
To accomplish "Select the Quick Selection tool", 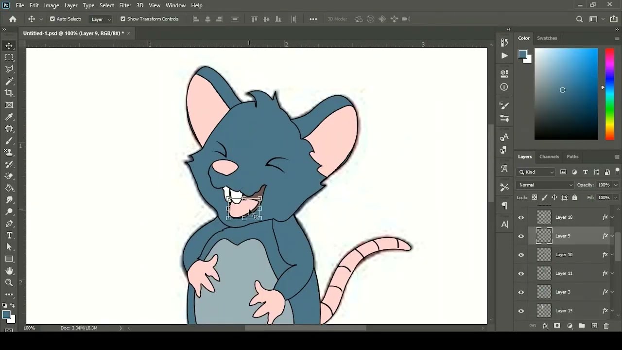I will (x=9, y=81).
